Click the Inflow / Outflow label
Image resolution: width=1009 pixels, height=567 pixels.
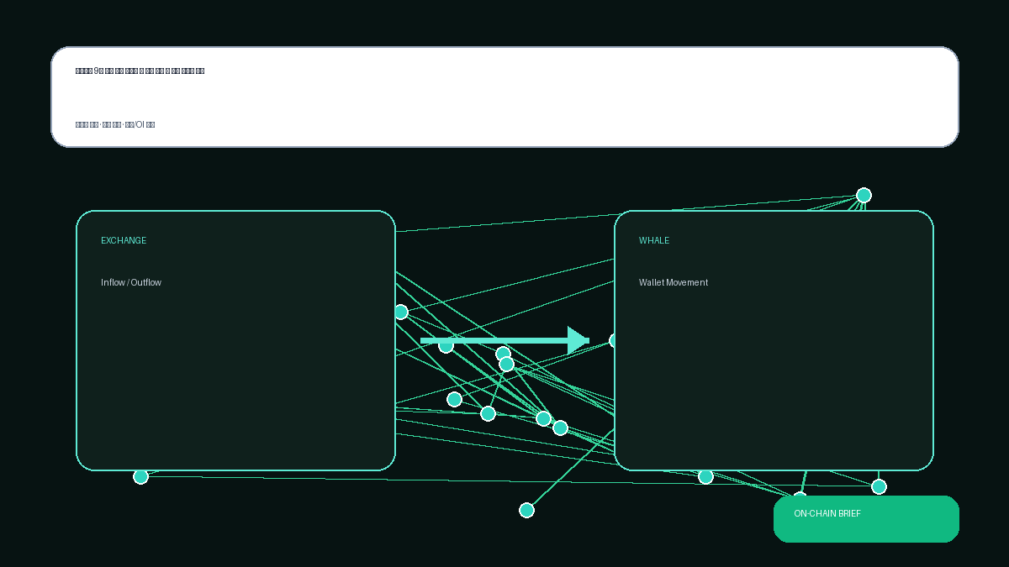[x=131, y=283]
